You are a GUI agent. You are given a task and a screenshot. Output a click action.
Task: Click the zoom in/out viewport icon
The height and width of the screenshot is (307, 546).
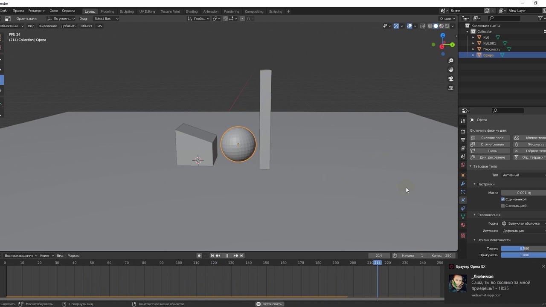point(451,61)
